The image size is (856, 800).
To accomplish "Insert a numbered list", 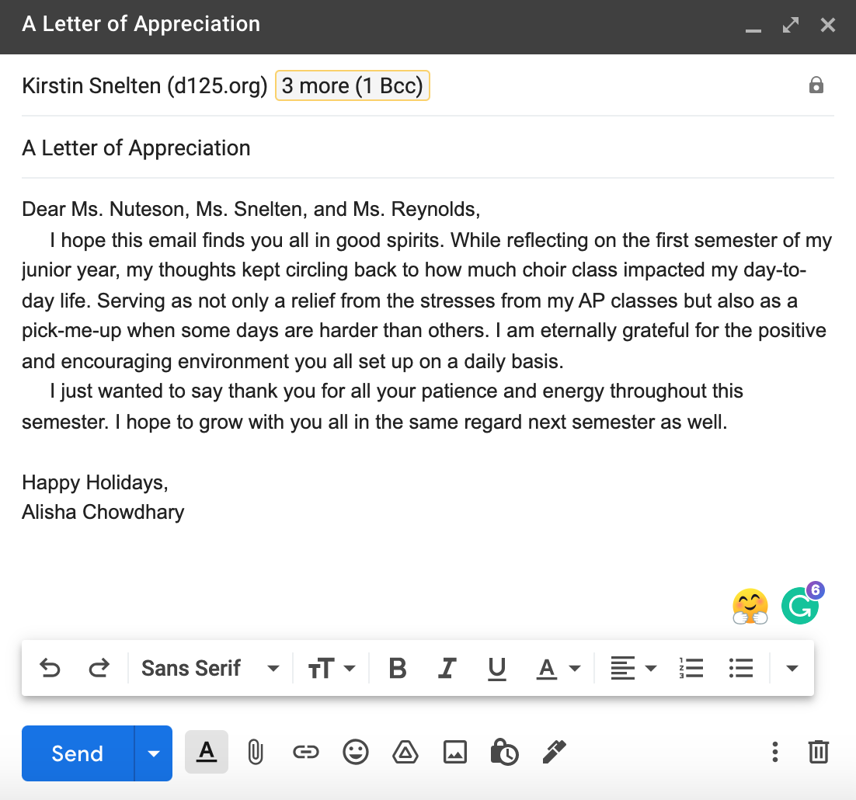I will (691, 668).
